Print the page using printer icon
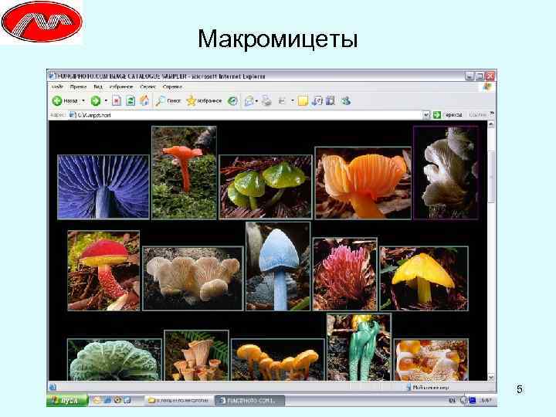 (266, 101)
